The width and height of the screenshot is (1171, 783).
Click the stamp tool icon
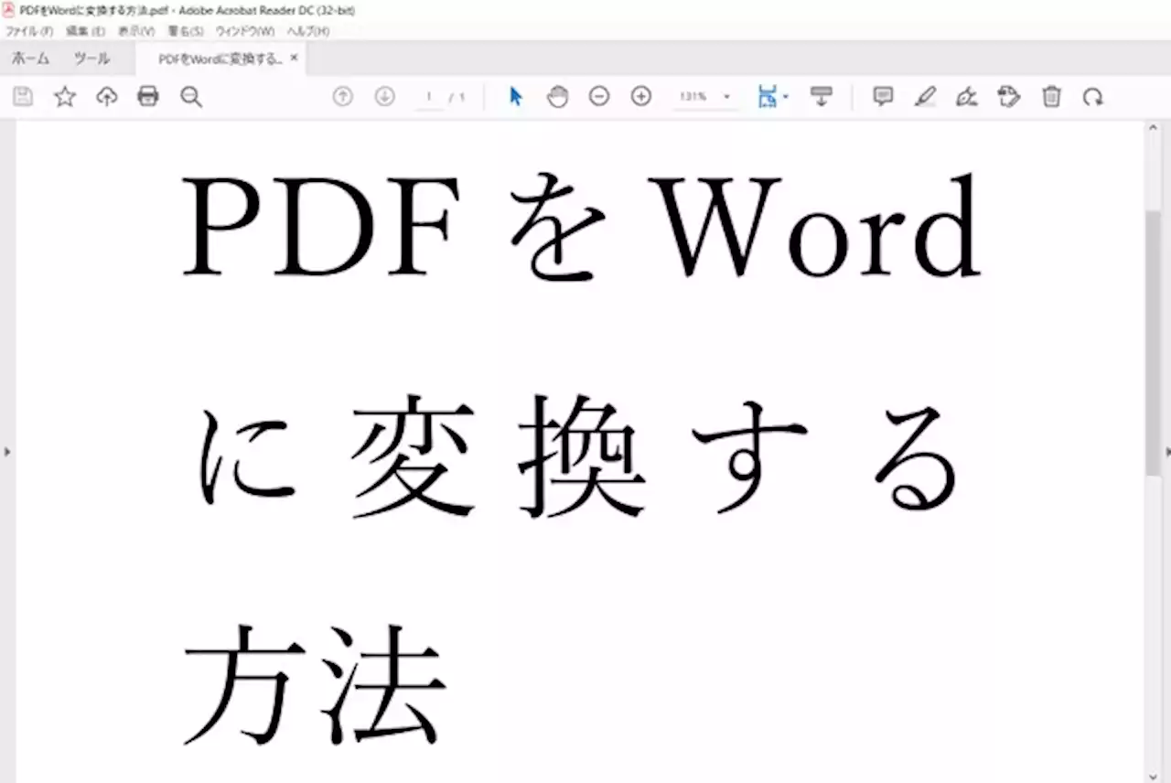(1009, 96)
